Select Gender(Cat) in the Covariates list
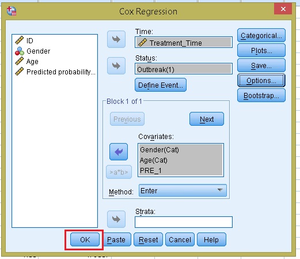 (180, 149)
